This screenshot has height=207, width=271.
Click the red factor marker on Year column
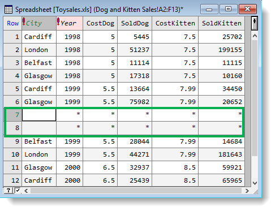[58, 21]
